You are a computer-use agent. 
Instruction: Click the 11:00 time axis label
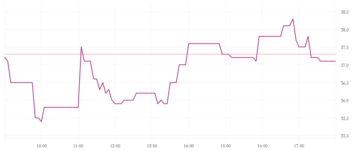point(78,146)
